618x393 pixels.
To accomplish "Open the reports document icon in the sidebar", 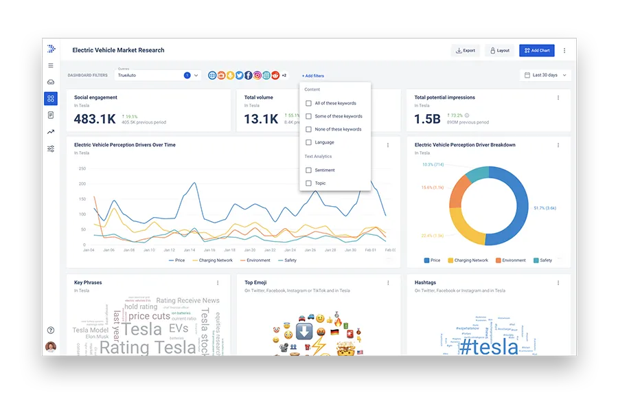I will click(51, 115).
